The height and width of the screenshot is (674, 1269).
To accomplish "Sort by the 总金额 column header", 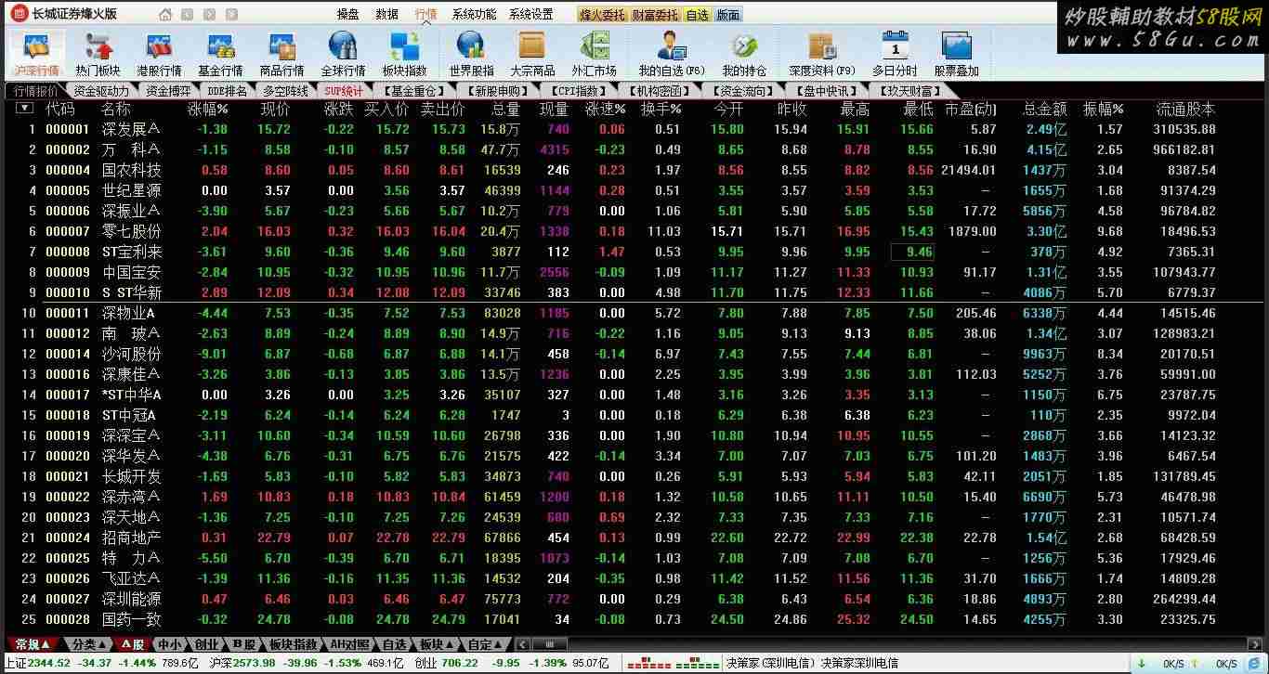I will pos(1045,109).
